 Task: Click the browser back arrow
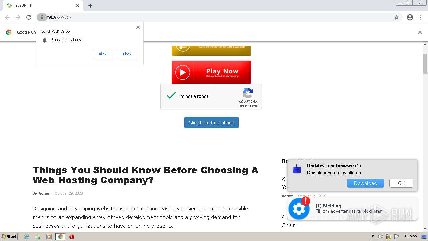tap(7, 17)
